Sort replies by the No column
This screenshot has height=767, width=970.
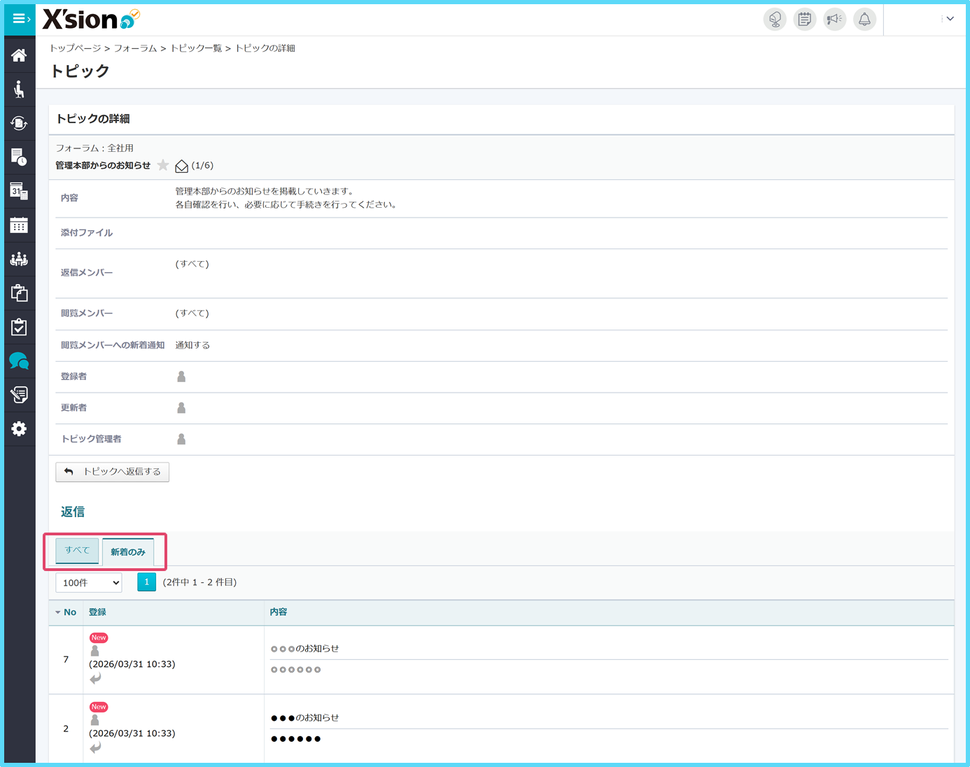[x=66, y=612]
